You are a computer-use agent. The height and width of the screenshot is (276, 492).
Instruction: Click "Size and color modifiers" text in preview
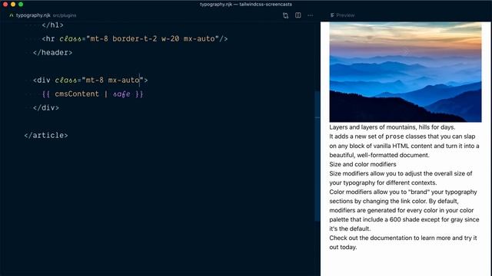point(363,164)
